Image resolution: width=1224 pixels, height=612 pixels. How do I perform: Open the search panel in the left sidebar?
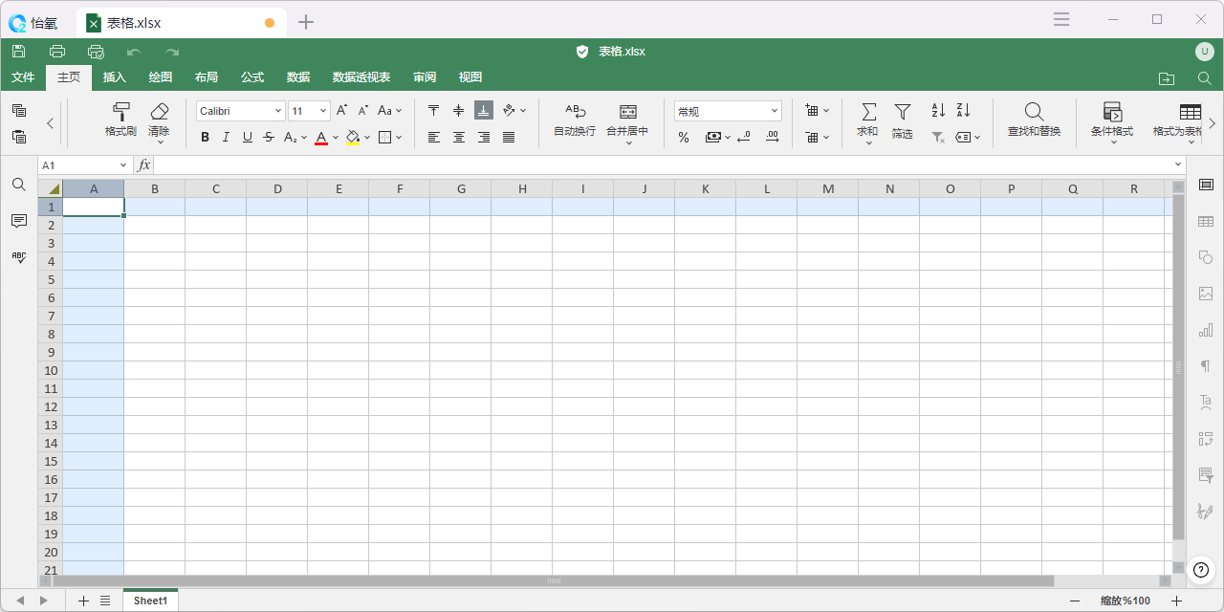click(x=19, y=185)
